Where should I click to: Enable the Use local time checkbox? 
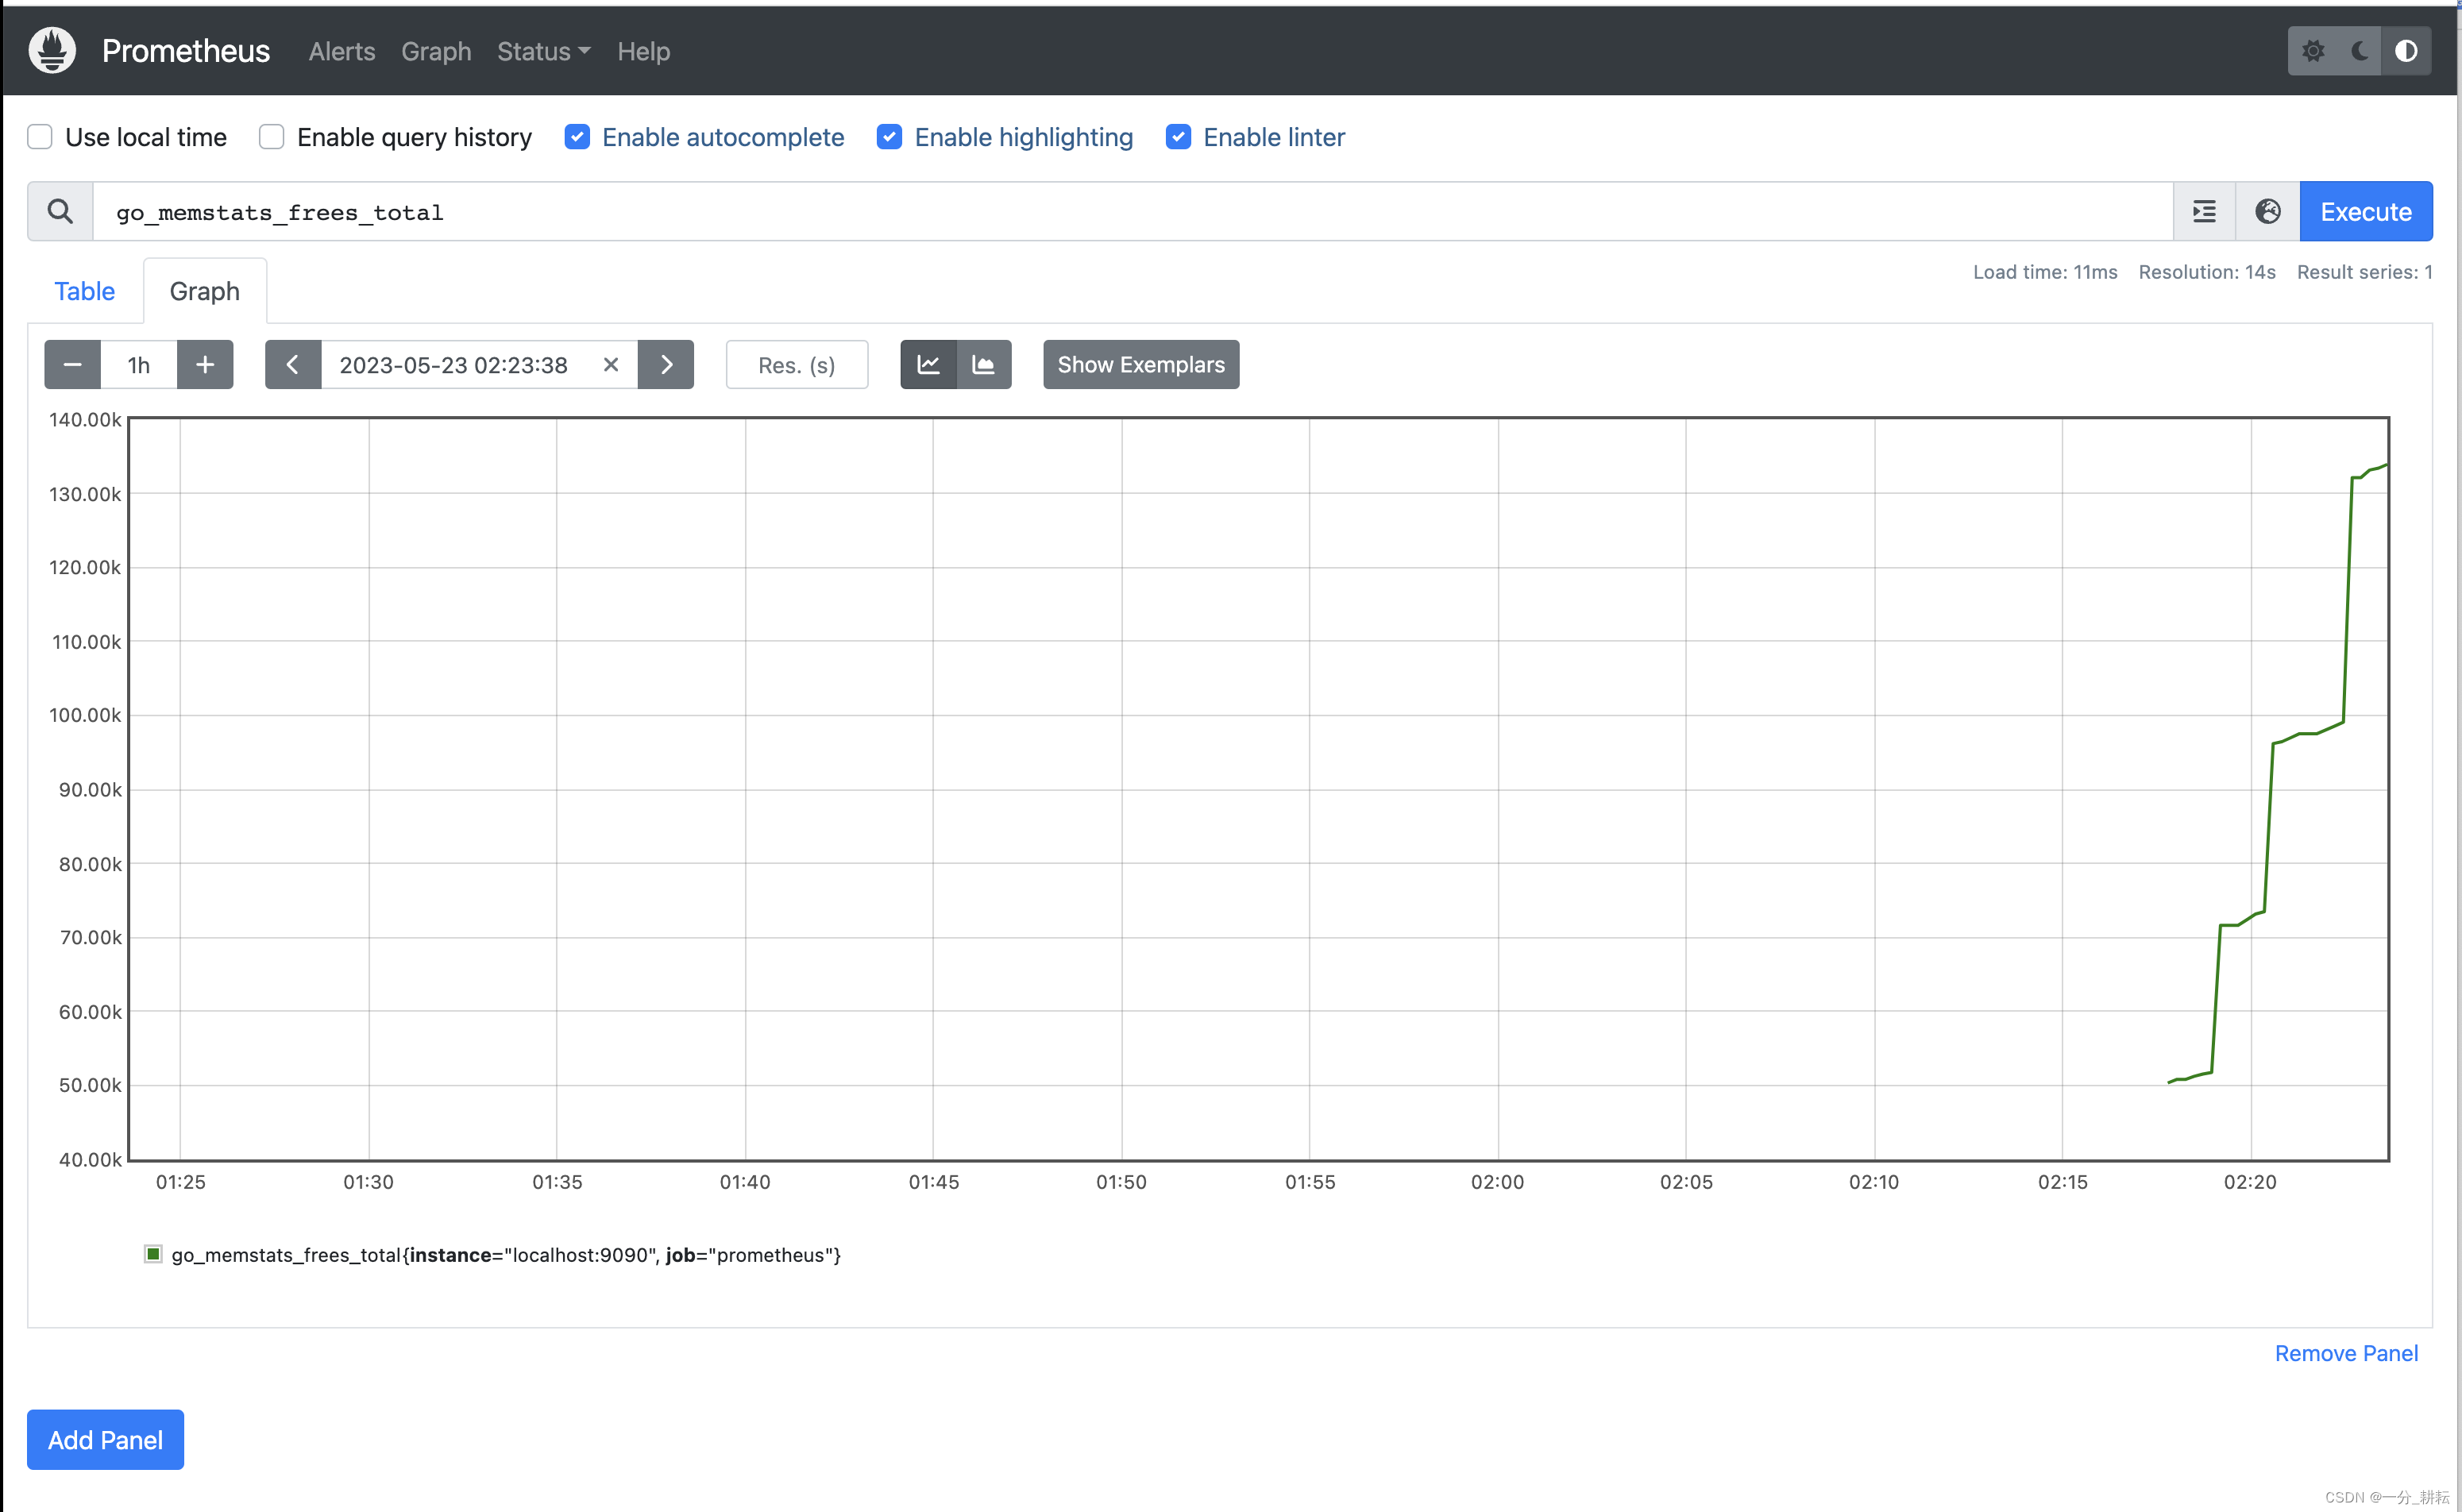tap(39, 137)
